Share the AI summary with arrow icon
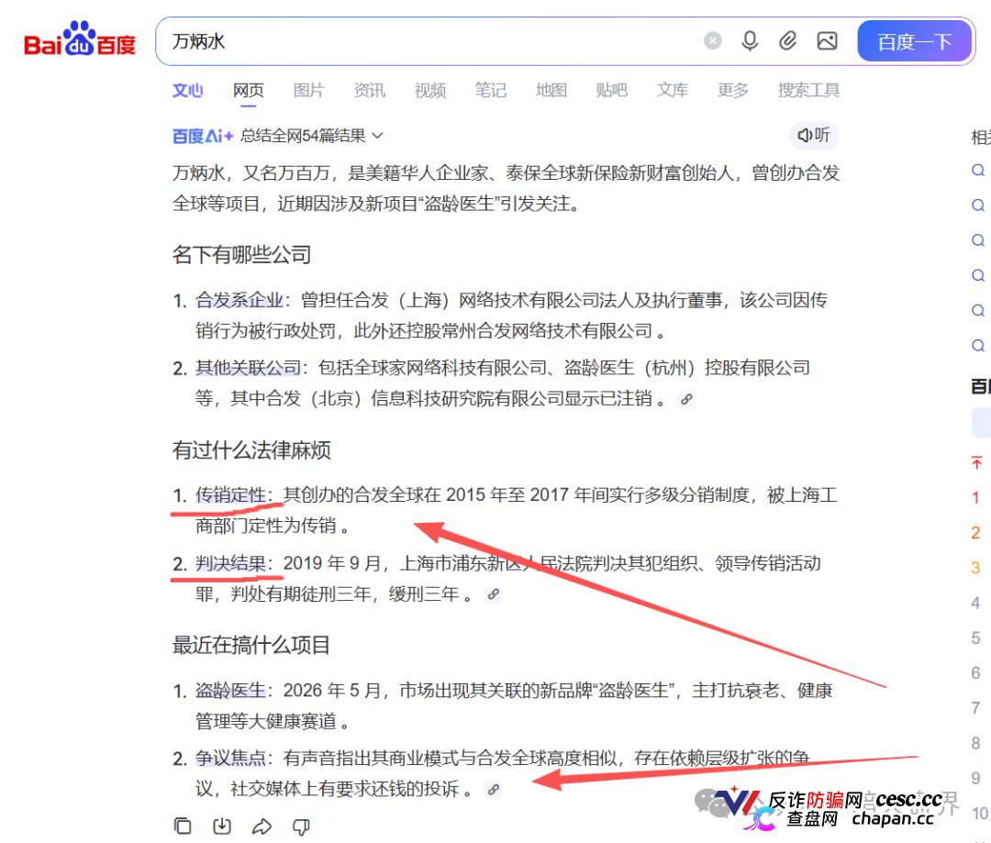 pyautogui.click(x=262, y=826)
